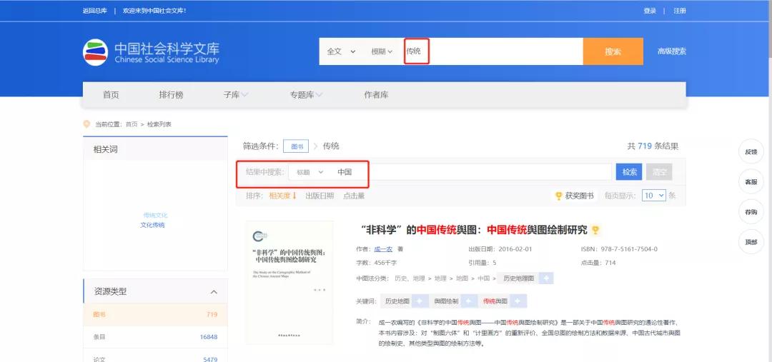The image size is (772, 362).
Task: Sort results by 出版日期
Action: [320, 196]
